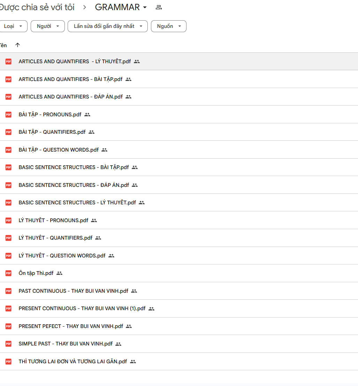Open the Người filter dropdown
Screen dimensions: 358x386
coord(48,26)
